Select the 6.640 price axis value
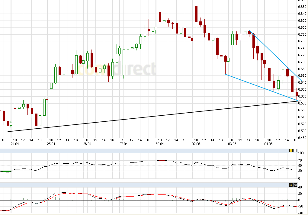This screenshot has width=308, height=215. tap(302, 82)
